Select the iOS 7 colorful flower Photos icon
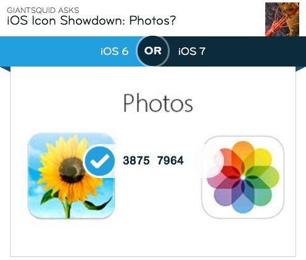The width and height of the screenshot is (306, 260). point(243,177)
